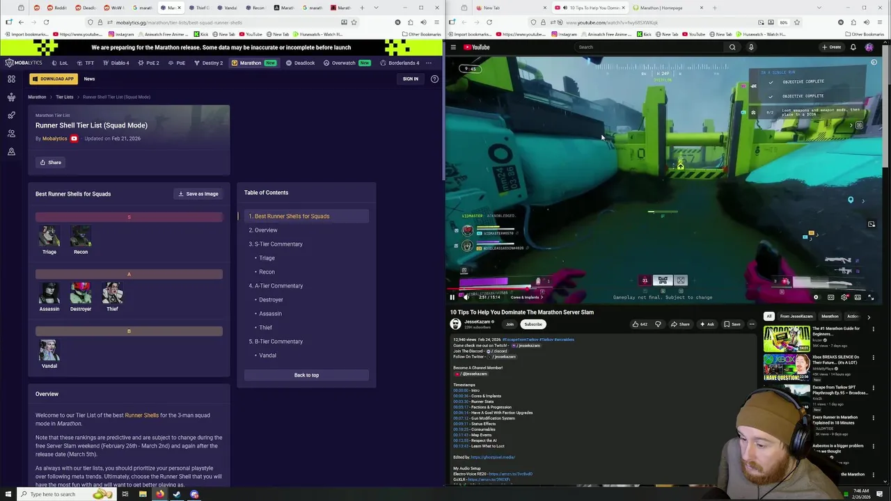This screenshot has height=501, width=891.
Task: Click the Ask button under video
Action: coord(707,324)
